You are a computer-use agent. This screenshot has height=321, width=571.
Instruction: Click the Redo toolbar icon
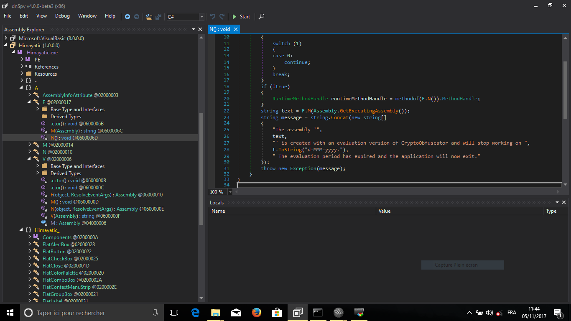click(222, 17)
